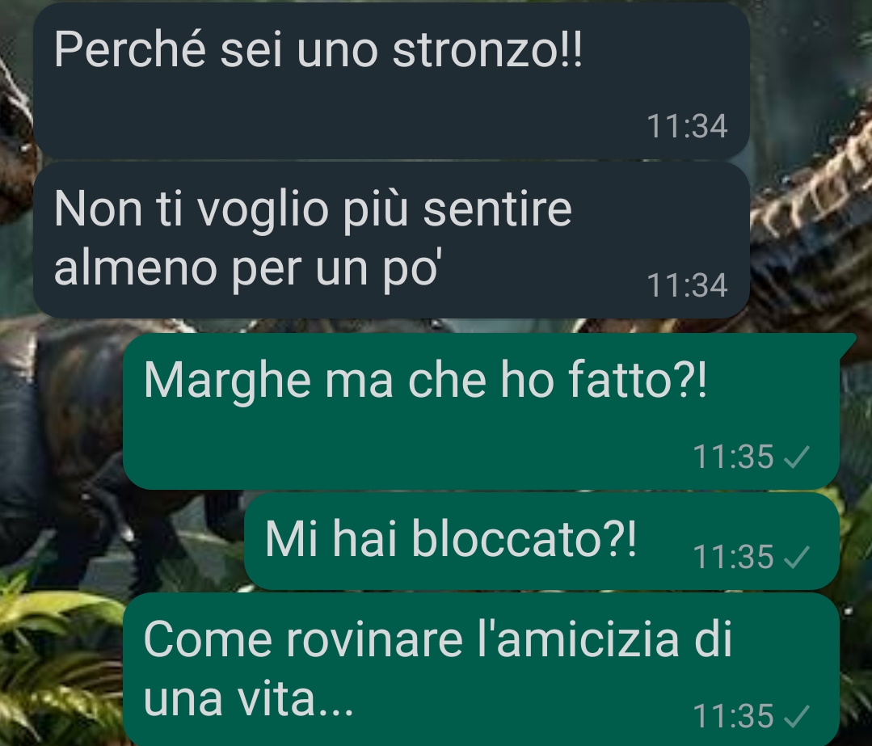Click the checkmark on 'una vita...' message
The width and height of the screenshot is (872, 746).
point(796,717)
